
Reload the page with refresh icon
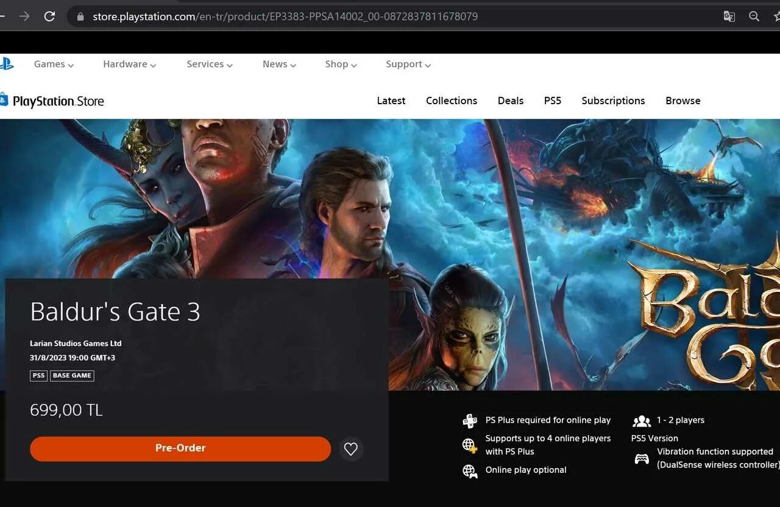click(x=50, y=16)
